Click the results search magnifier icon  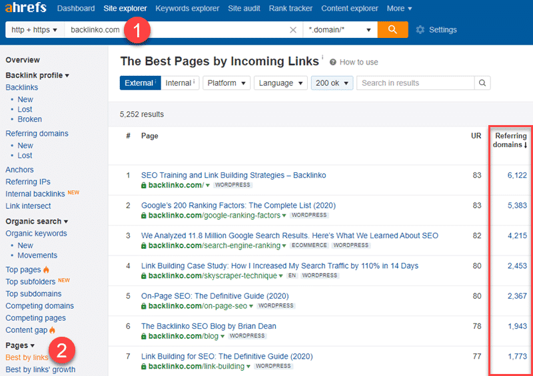(482, 83)
